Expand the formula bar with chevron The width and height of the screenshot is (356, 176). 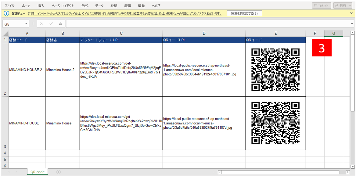(352, 23)
